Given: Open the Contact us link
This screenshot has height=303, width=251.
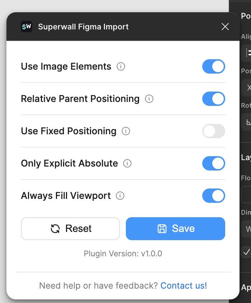Looking at the screenshot, I should coord(184,285).
